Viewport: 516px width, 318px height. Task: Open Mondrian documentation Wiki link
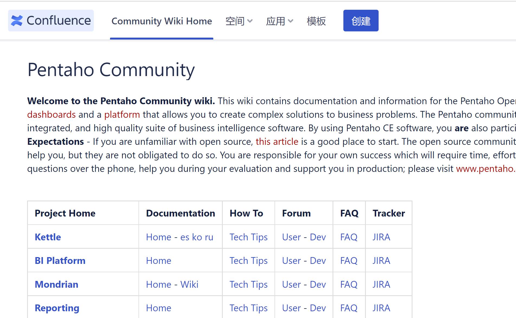[189, 284]
